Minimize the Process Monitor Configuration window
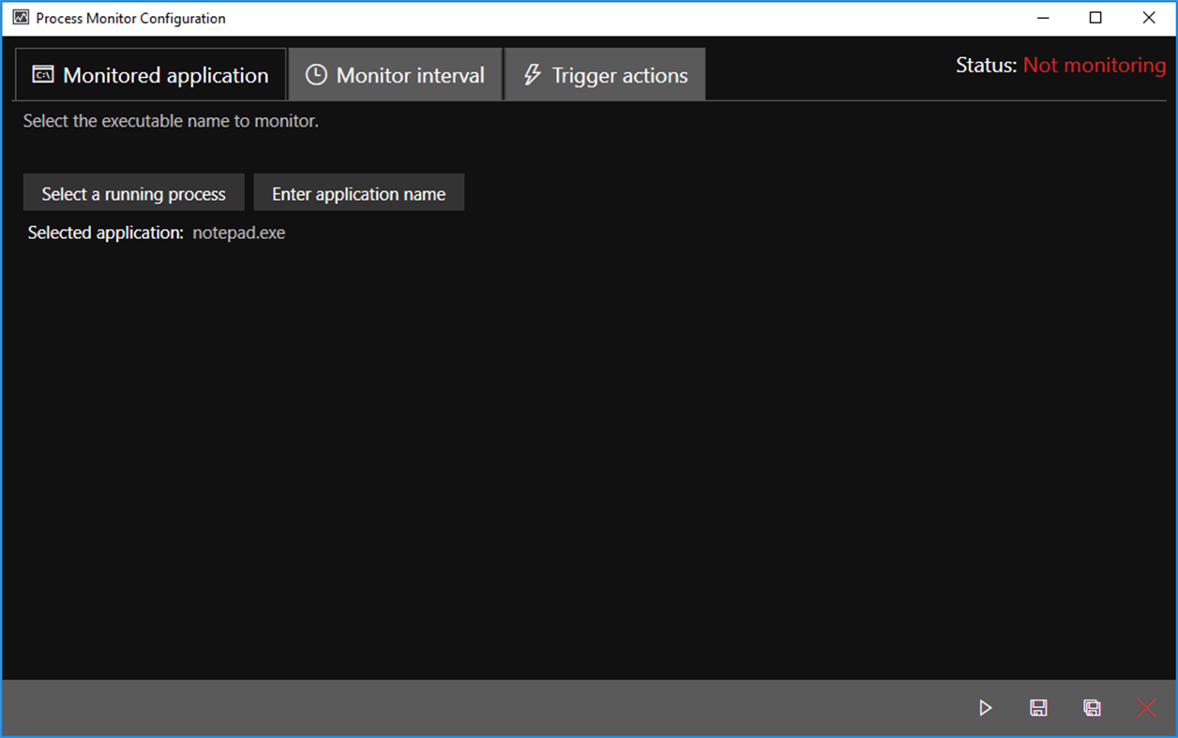Image resolution: width=1178 pixels, height=738 pixels. click(x=1043, y=17)
